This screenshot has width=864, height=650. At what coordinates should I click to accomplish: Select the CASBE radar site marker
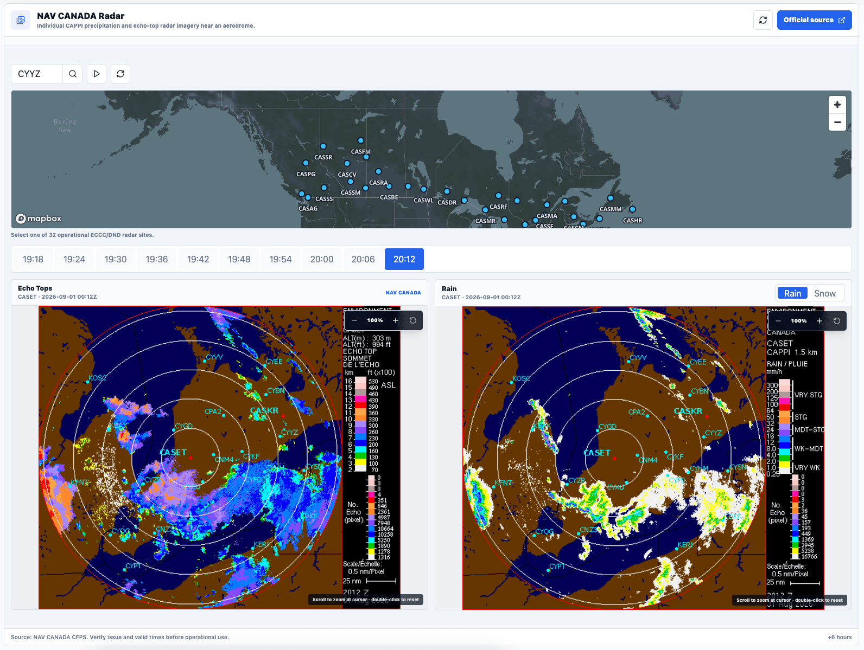(x=389, y=186)
